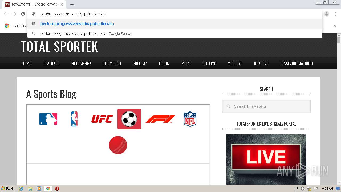Open the MLB LIVE menu item
This screenshot has height=192, width=341.
pos(235,63)
